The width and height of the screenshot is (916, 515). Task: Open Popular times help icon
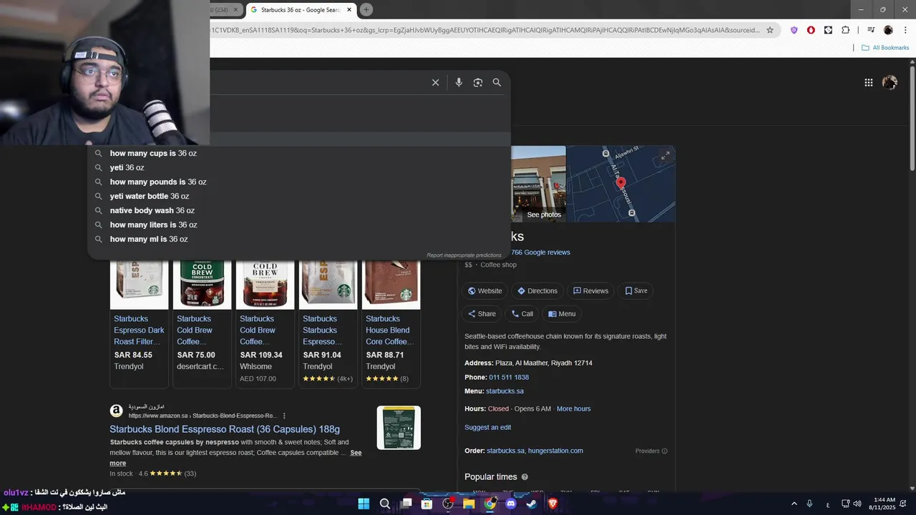tap(525, 477)
